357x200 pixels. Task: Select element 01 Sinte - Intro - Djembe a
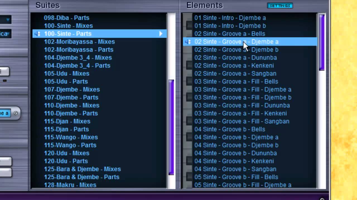coord(230,18)
